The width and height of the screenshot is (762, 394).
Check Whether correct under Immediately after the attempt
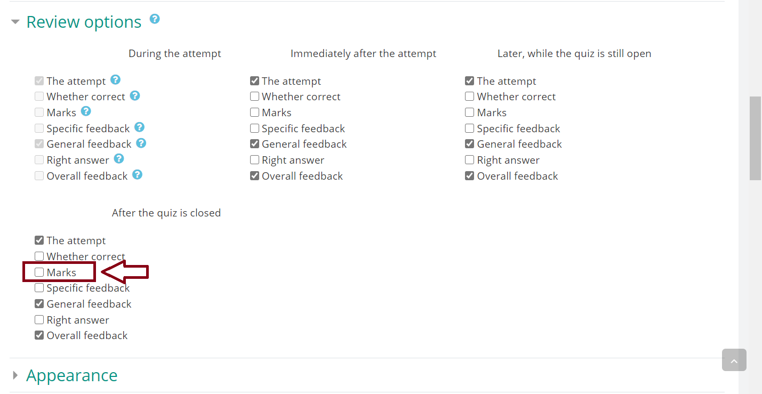254,97
